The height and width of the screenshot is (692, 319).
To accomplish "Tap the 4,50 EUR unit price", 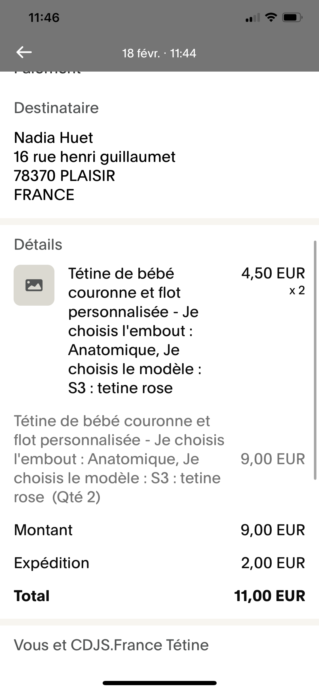I will pyautogui.click(x=273, y=273).
